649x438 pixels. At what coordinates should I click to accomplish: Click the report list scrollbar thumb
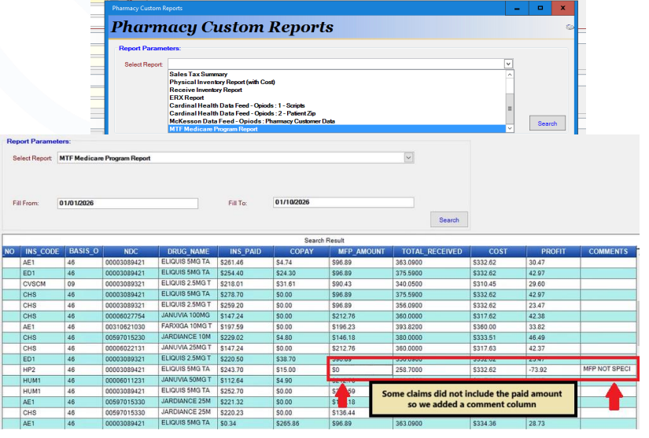pos(509,109)
